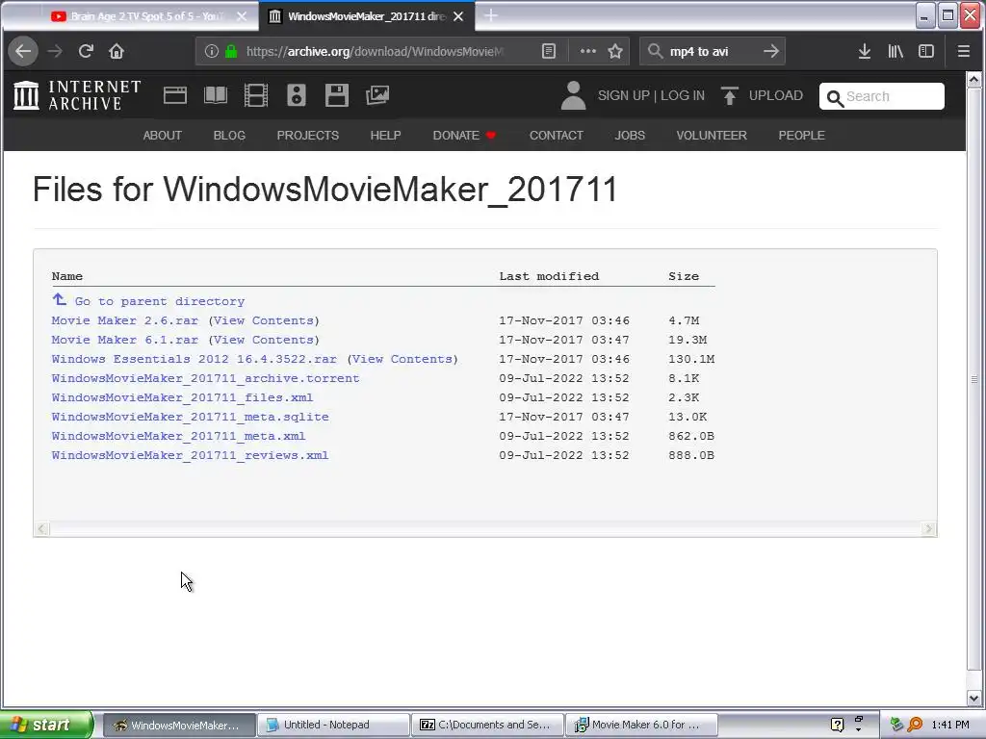View Contents of Windows Essentials 2012 rar
The width and height of the screenshot is (986, 739).
point(402,359)
